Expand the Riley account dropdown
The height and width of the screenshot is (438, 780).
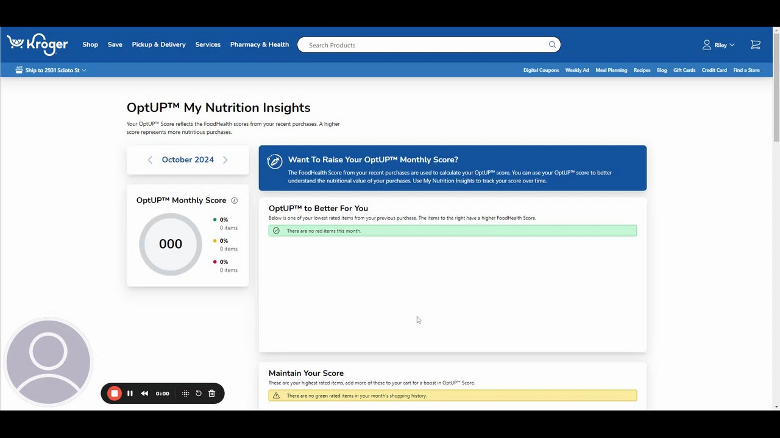(x=732, y=45)
